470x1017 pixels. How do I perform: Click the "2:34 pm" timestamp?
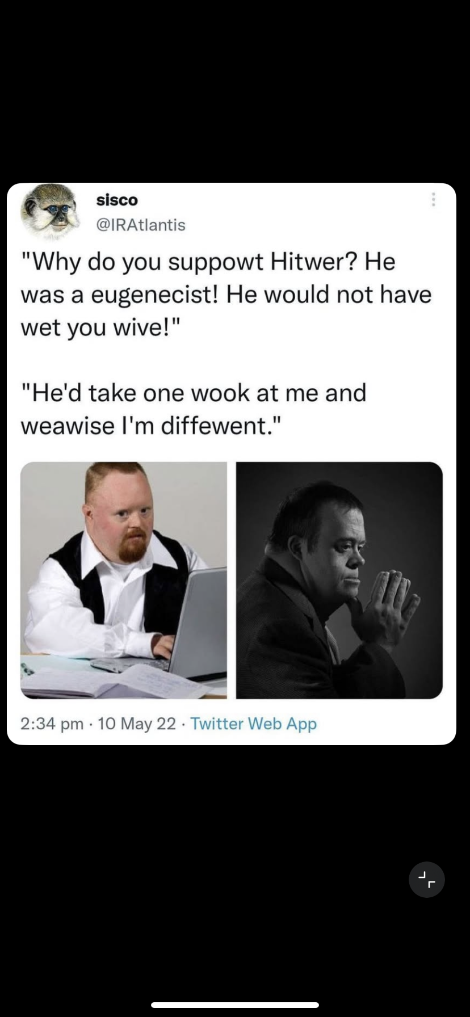tap(52, 724)
